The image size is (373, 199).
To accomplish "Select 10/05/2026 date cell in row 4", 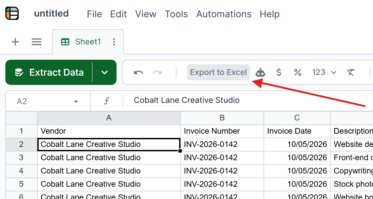I will 297,171.
